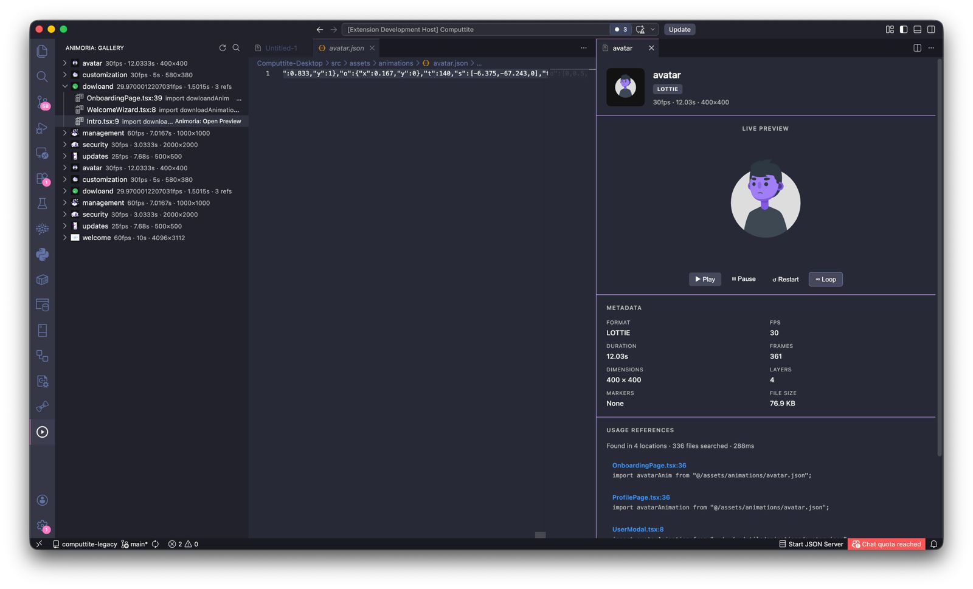
Task: Open the Run and Debug view
Action: pyautogui.click(x=42, y=128)
